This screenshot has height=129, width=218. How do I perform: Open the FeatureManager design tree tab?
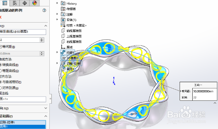(x=5, y=3)
